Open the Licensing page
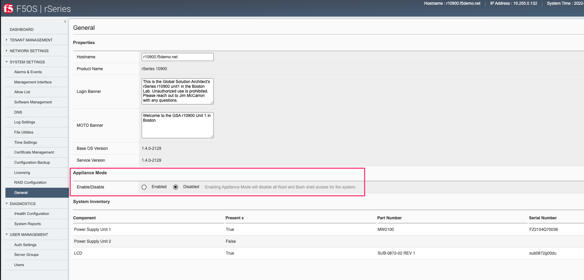Image resolution: width=584 pixels, height=280 pixels. pos(22,173)
